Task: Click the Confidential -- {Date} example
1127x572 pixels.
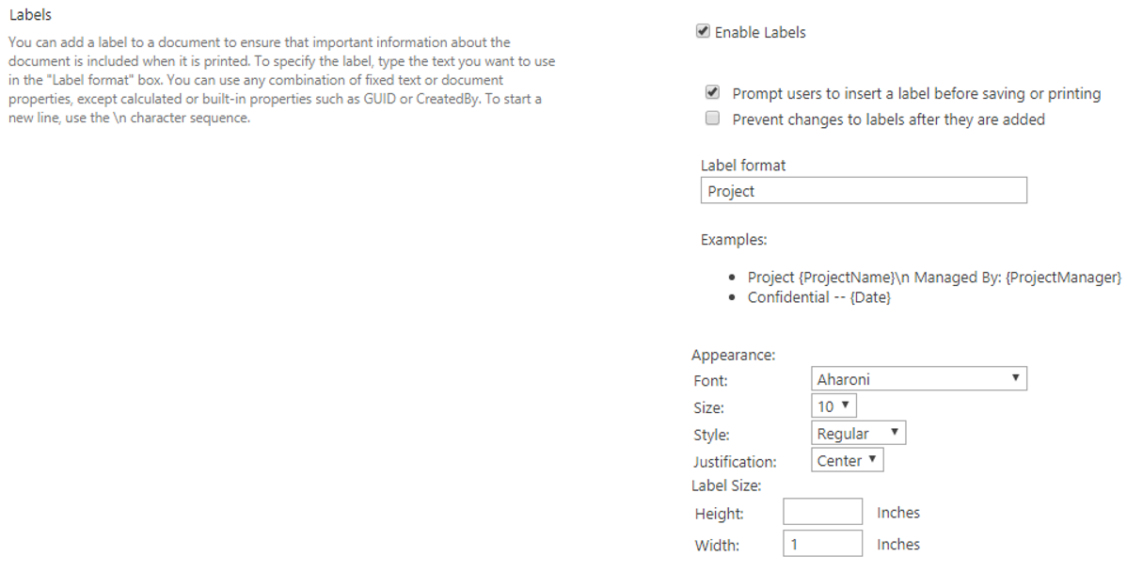Action: pyautogui.click(x=818, y=297)
